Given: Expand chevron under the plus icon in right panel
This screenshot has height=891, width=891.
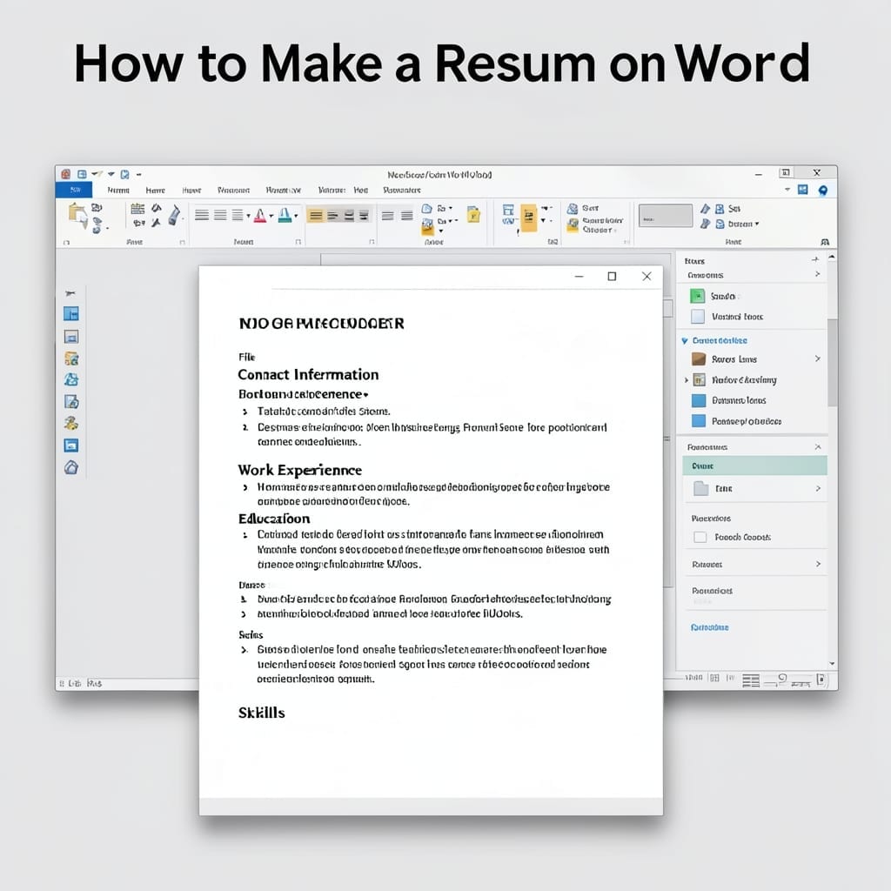Looking at the screenshot, I should point(817,274).
